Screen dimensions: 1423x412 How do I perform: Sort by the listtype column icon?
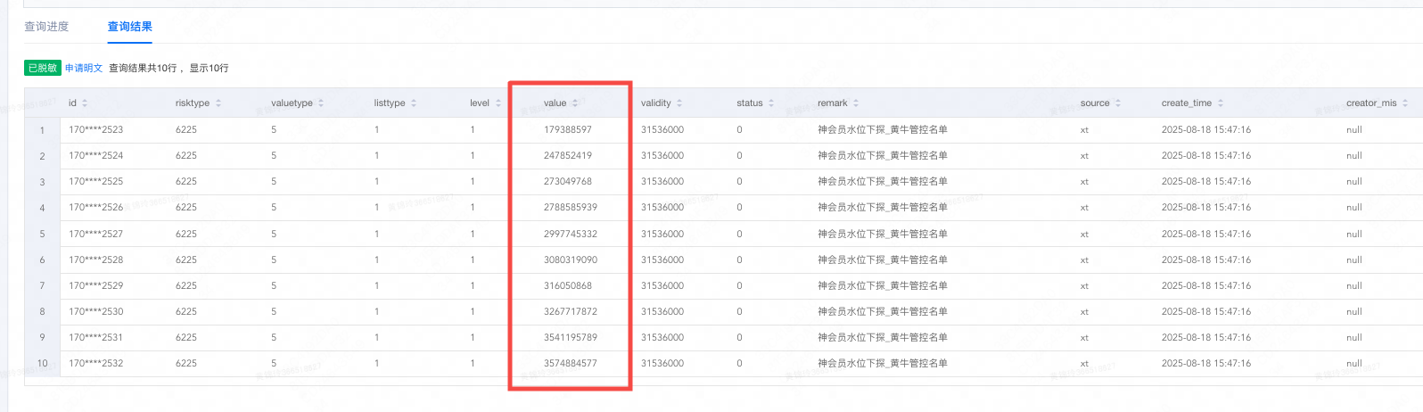pos(414,103)
